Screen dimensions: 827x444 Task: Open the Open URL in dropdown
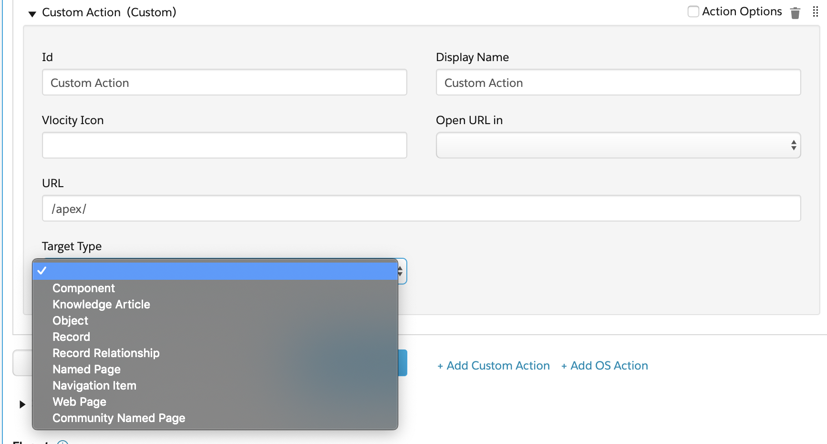(x=618, y=145)
